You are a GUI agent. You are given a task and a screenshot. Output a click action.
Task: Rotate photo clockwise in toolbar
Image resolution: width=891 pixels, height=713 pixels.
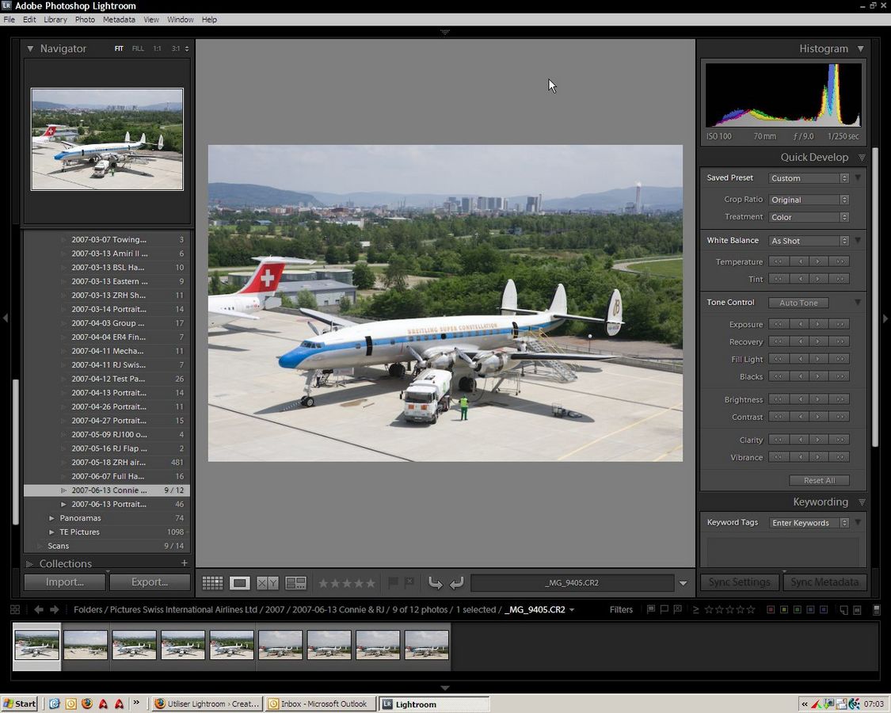click(456, 583)
